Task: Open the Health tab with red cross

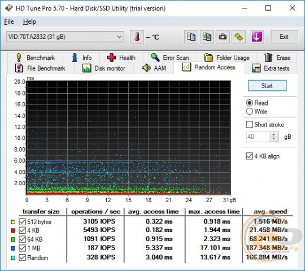Action: point(121,58)
